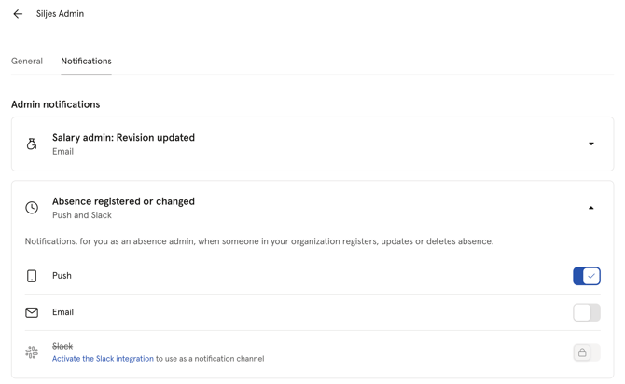Click the absence clock icon
625x384 pixels.
pos(32,208)
